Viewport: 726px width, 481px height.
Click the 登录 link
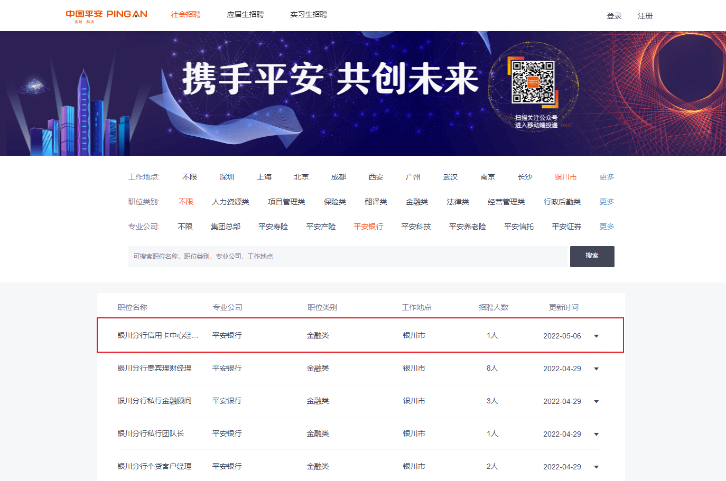(614, 16)
